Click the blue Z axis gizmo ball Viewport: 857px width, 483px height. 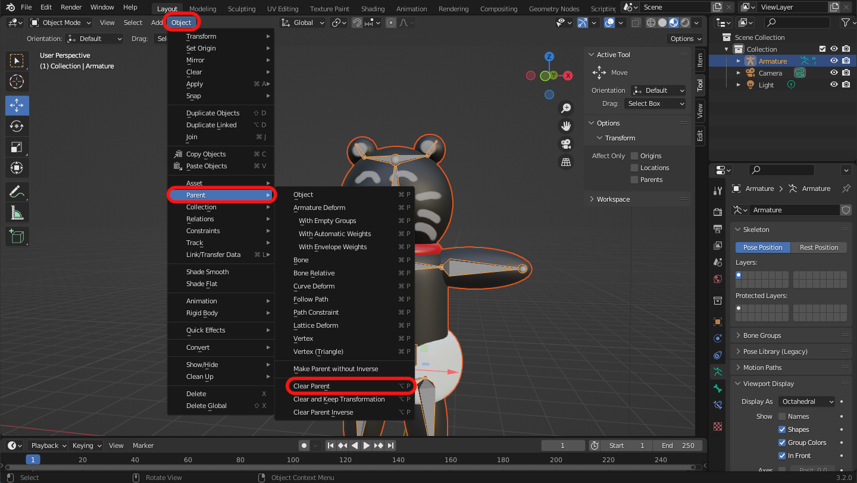tap(549, 57)
